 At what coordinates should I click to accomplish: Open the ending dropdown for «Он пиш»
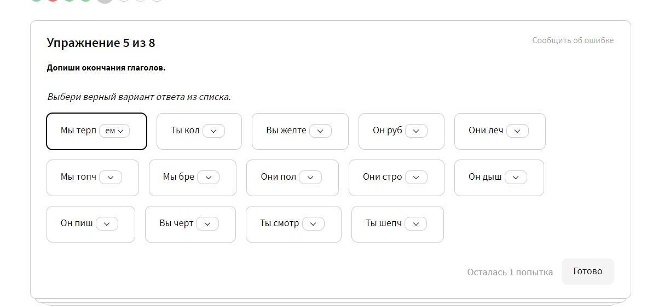tap(107, 224)
